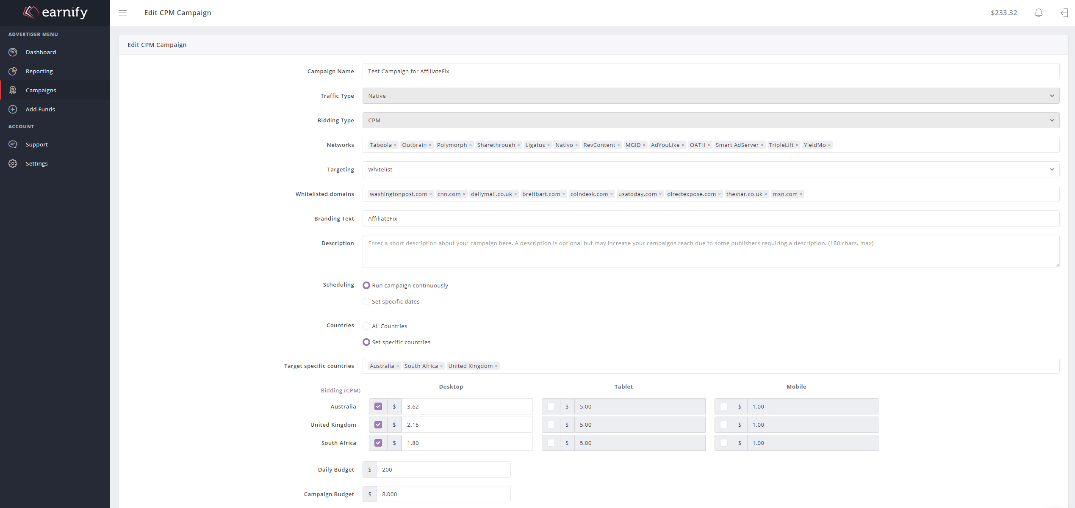The image size is (1075, 508).
Task: Remove OATH network tag
Action: [x=709, y=145]
